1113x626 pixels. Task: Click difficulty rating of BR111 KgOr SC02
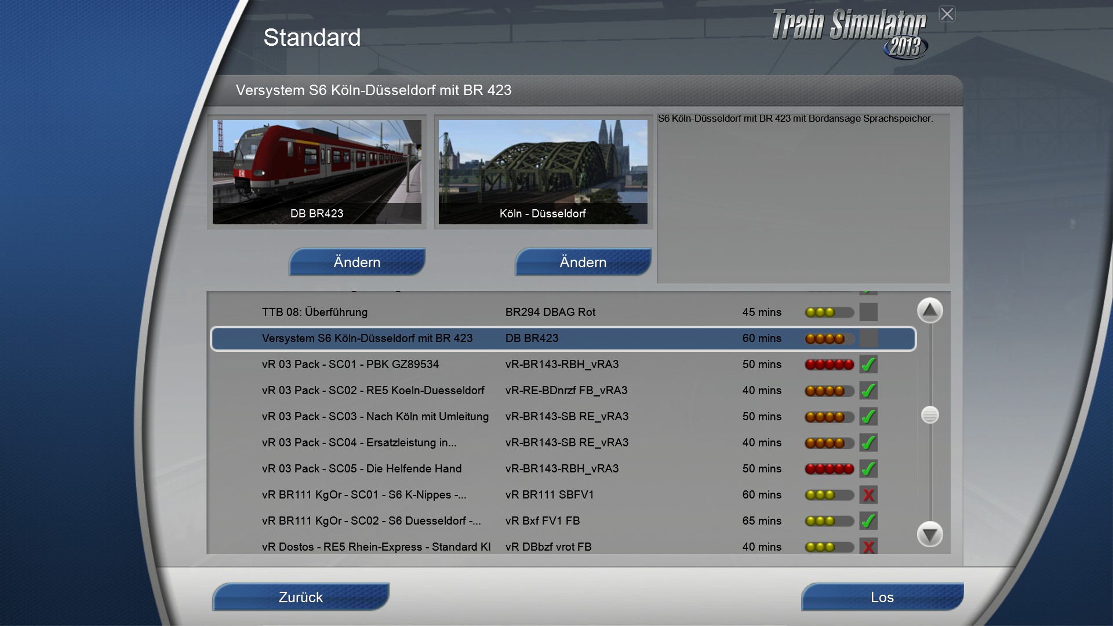pos(830,521)
